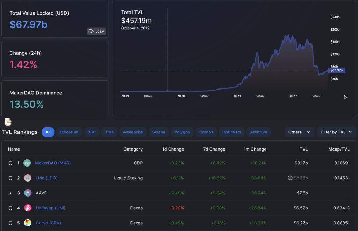The image size is (358, 231).
Task: Bookmark the Curve row
Action: click(10, 223)
